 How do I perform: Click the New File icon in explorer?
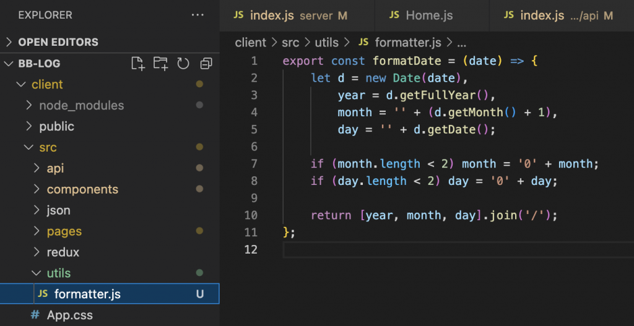138,63
